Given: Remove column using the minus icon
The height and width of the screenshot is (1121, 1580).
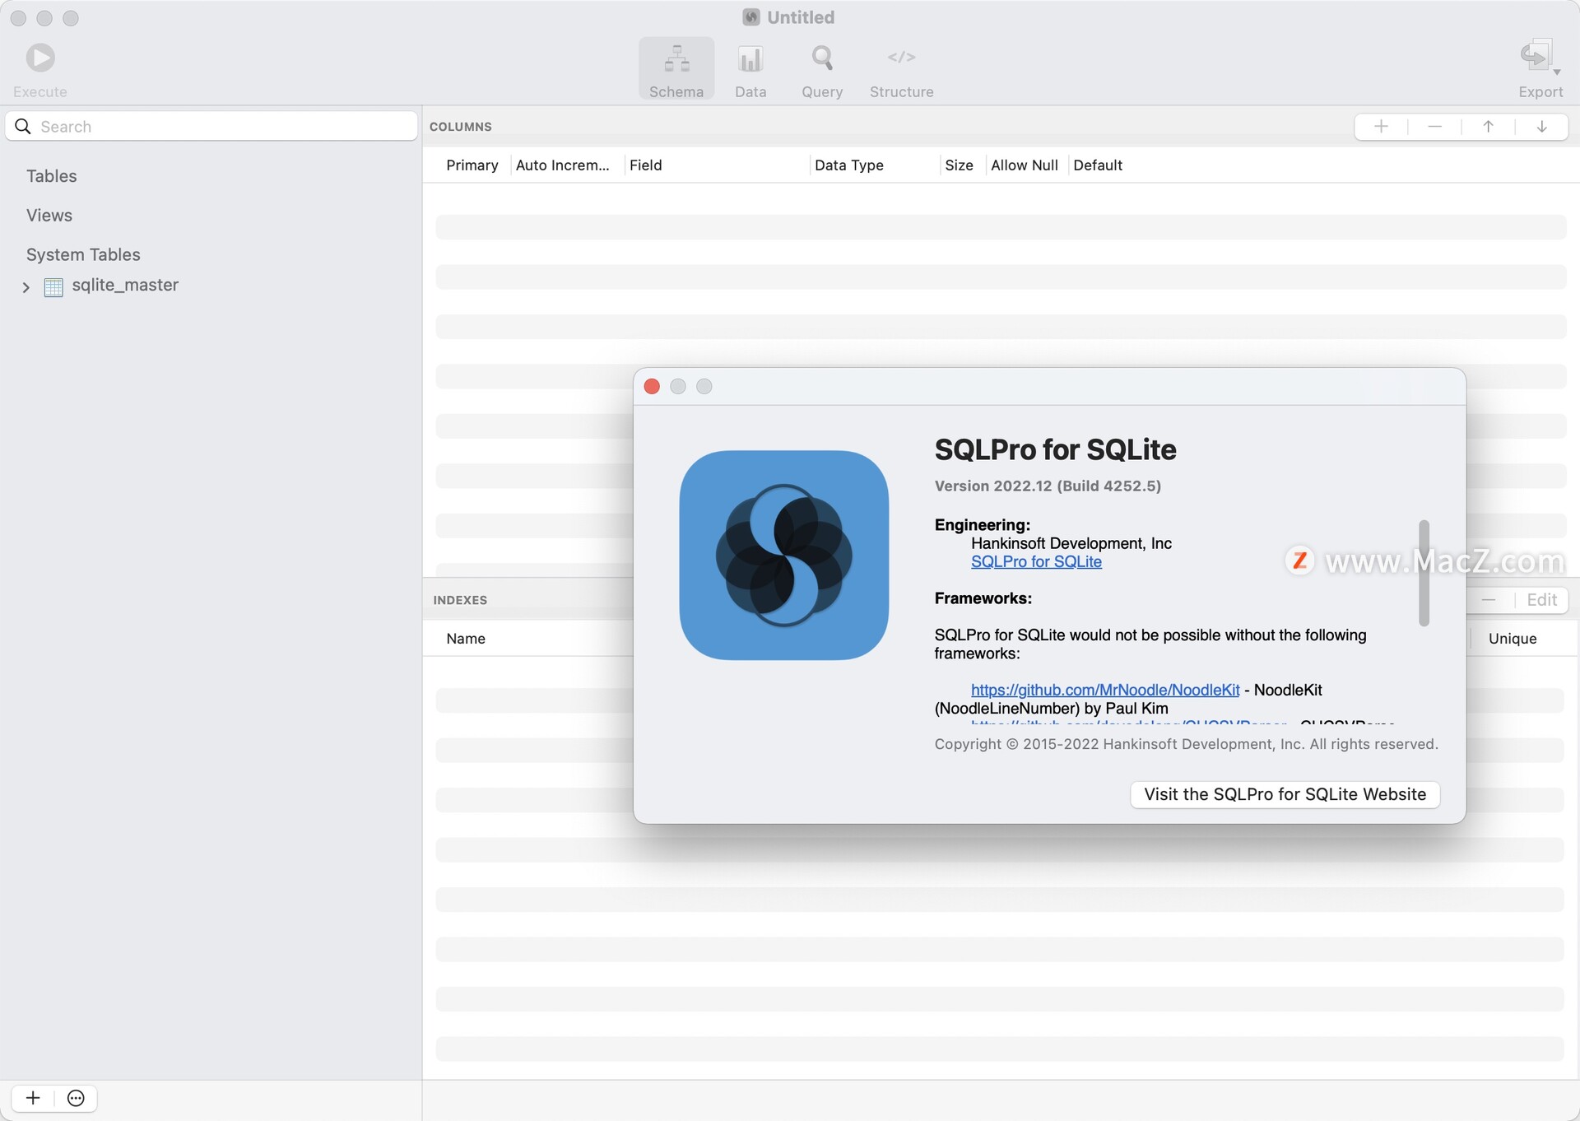Looking at the screenshot, I should [1434, 127].
